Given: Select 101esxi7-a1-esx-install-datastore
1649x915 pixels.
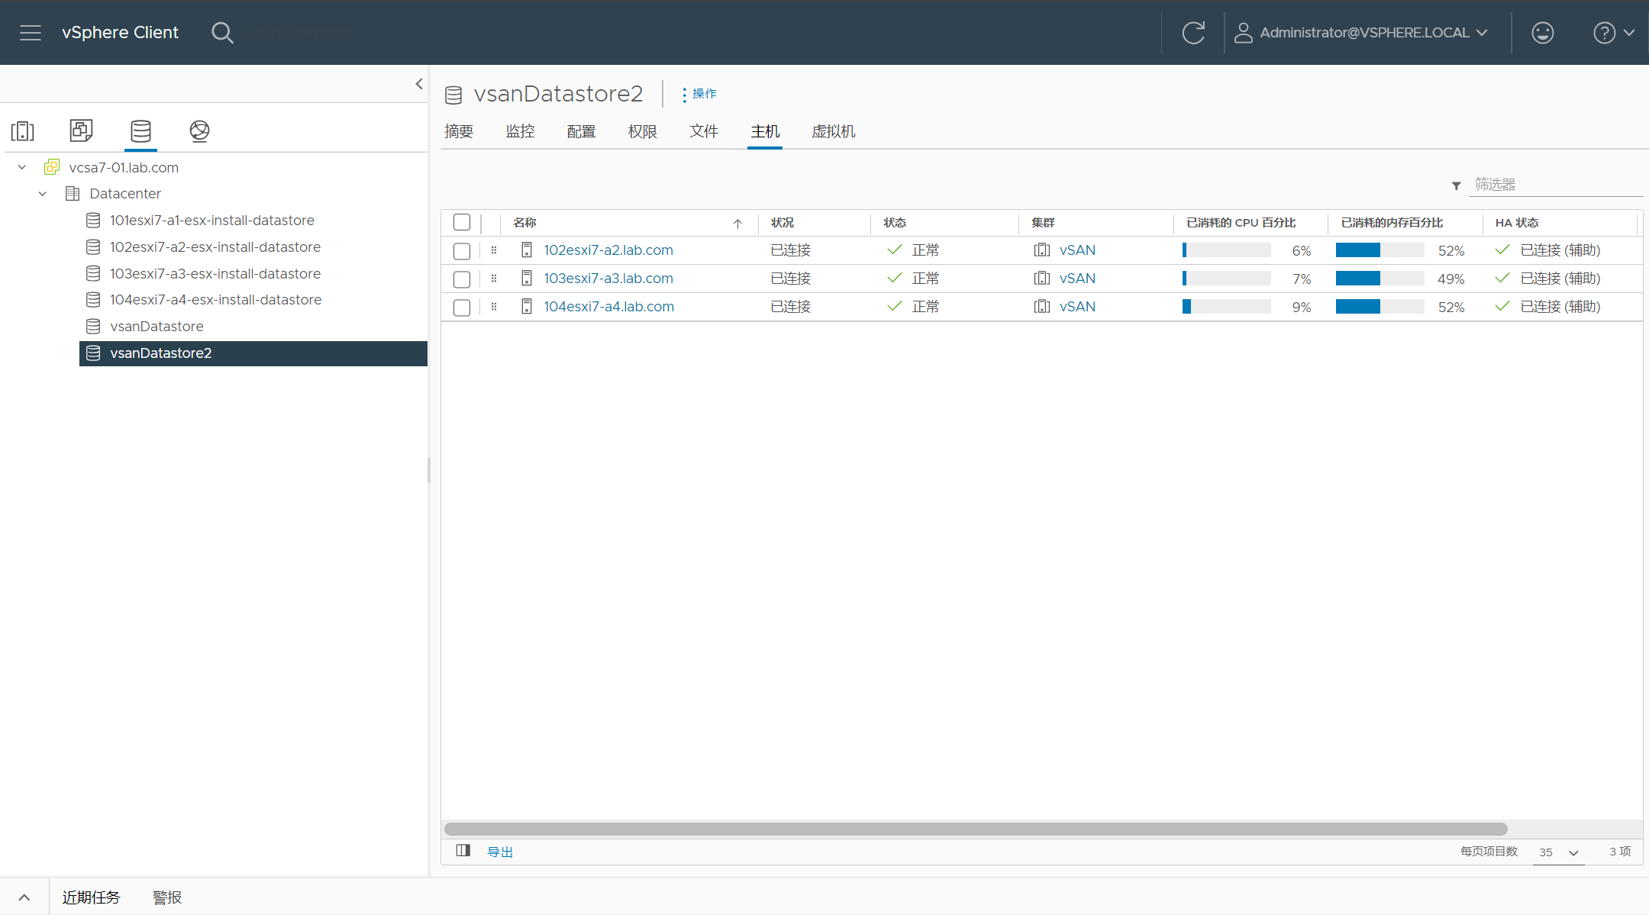Looking at the screenshot, I should [x=212, y=221].
